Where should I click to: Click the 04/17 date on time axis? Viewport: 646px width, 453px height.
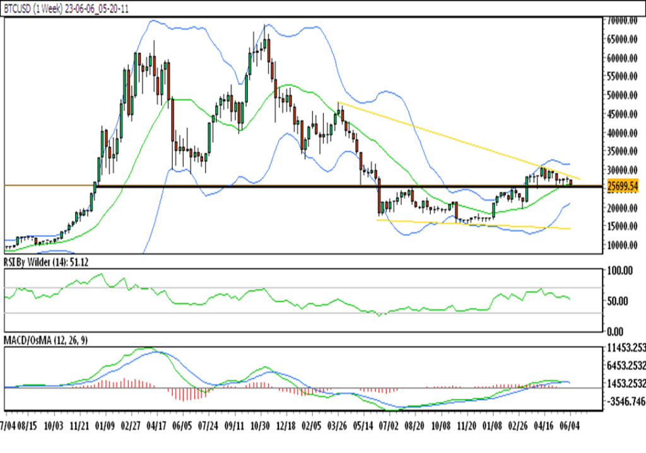tap(157, 426)
